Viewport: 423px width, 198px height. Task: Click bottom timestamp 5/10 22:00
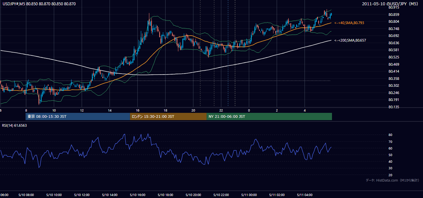pos(221,195)
